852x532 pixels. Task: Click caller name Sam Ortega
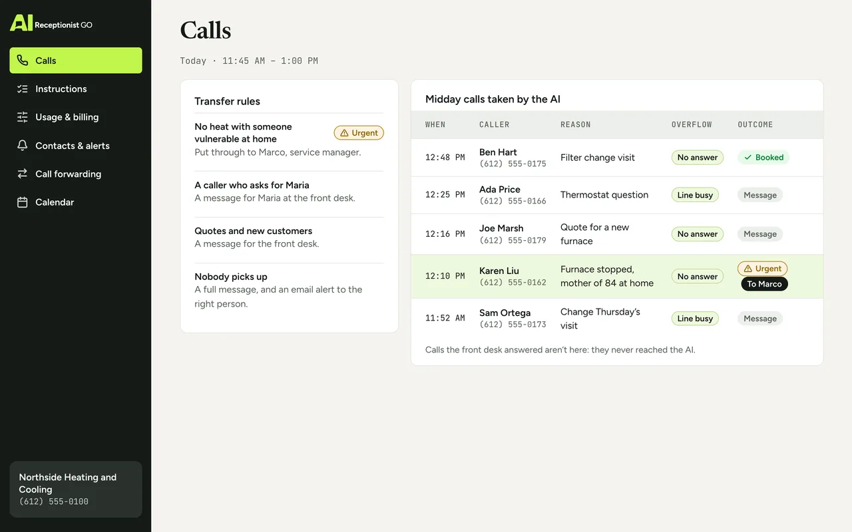[505, 313]
